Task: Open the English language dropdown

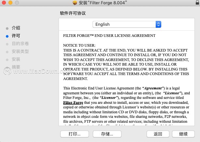Action: [x=127, y=24]
